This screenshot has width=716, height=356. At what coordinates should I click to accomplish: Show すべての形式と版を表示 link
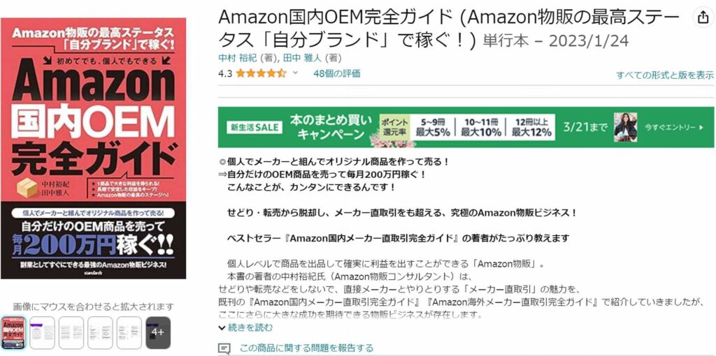tap(665, 75)
